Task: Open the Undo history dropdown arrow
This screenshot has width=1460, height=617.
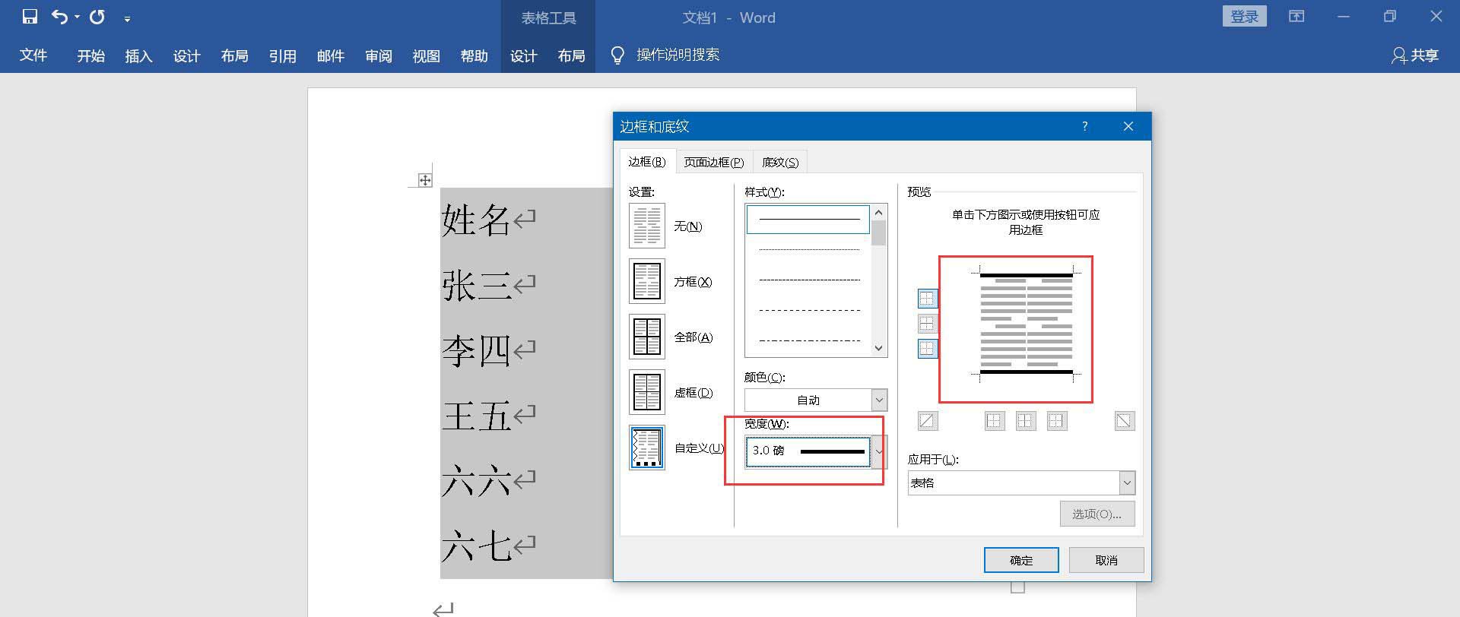Action: click(77, 17)
